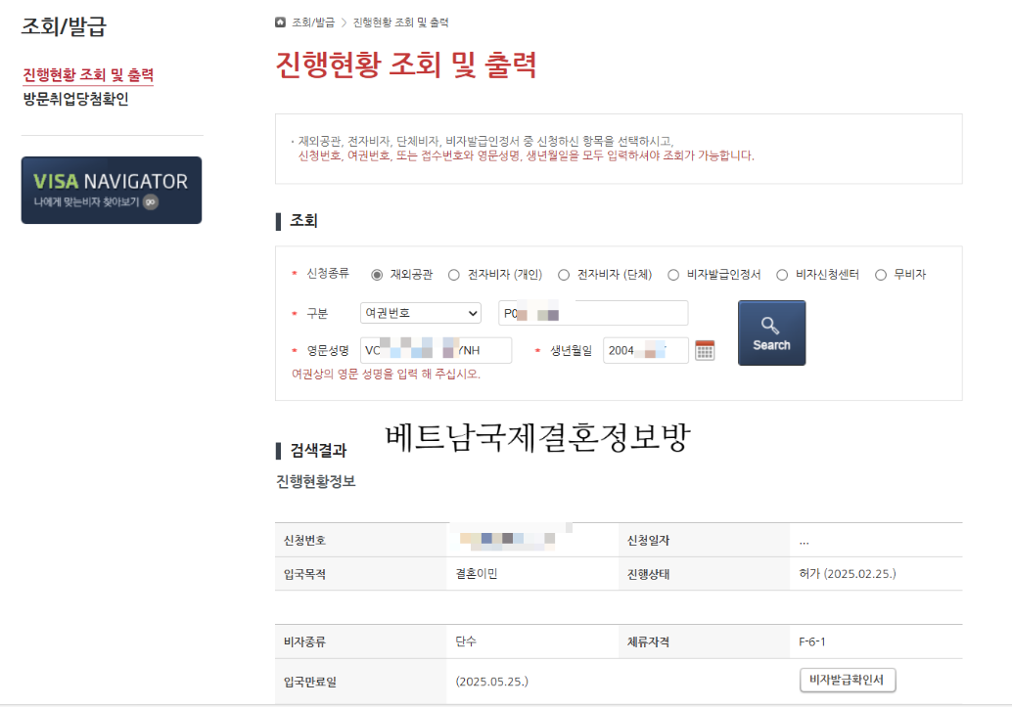Click the 비자발급확인서 button
This screenshot has width=1012, height=707.
tap(848, 680)
